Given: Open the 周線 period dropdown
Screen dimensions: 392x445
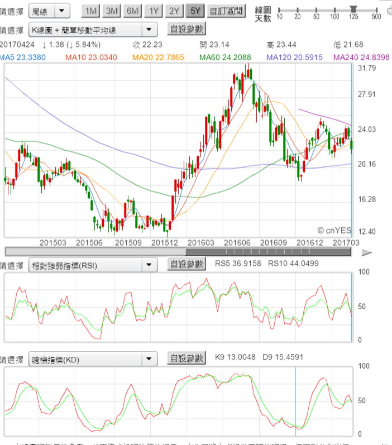Looking at the screenshot, I should tap(48, 10).
